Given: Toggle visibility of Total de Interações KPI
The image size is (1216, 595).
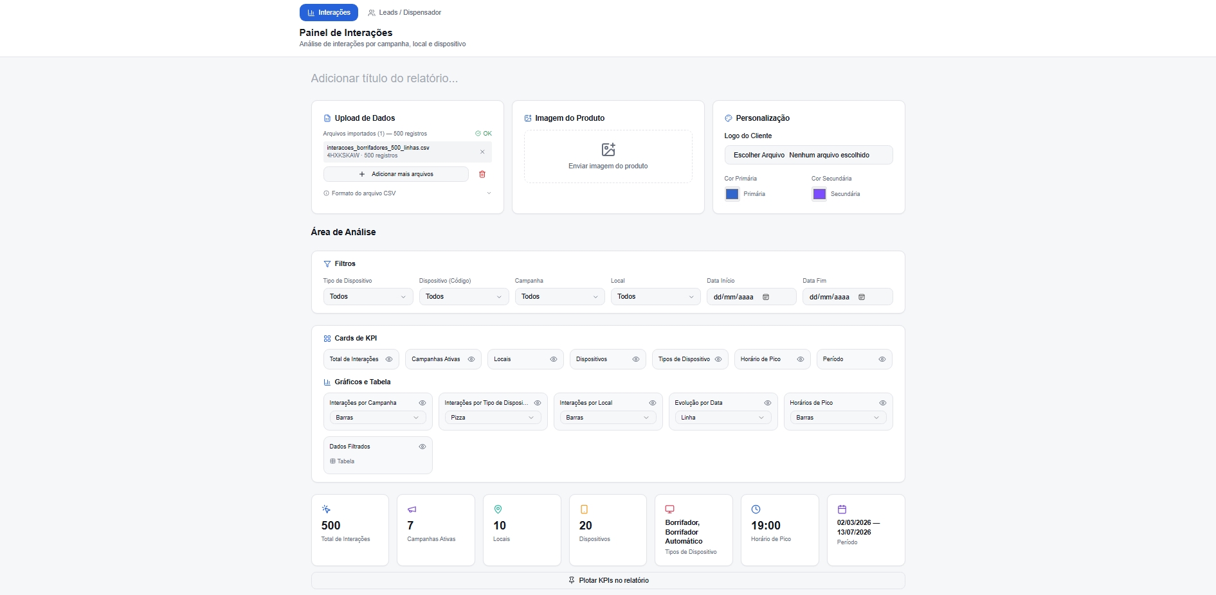Looking at the screenshot, I should tap(389, 359).
